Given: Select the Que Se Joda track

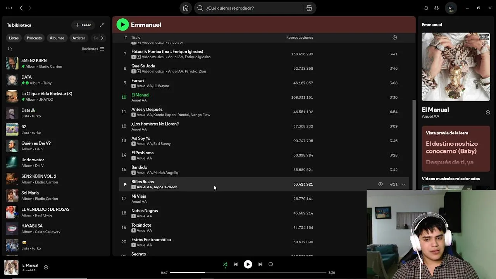Looking at the screenshot, I should 264,68.
